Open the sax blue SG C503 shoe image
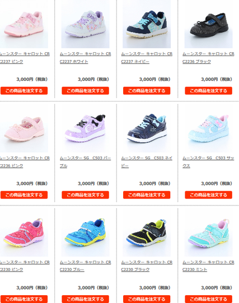The width and height of the screenshot is (239, 303). pyautogui.click(x=209, y=128)
